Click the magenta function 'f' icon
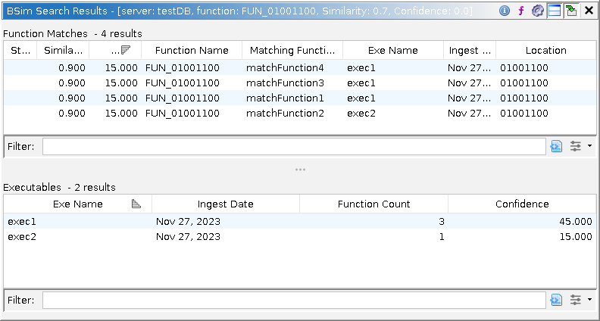Image resolution: width=600 pixels, height=321 pixels. [521, 11]
